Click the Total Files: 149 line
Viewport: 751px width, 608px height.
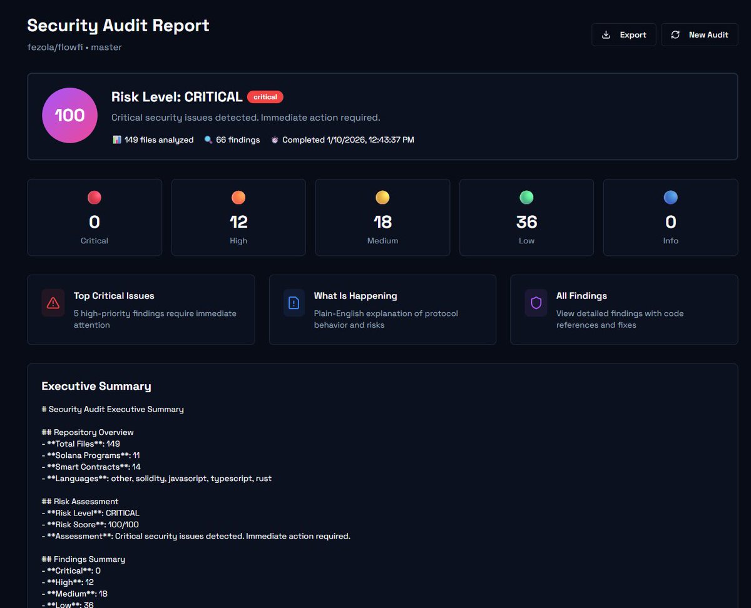point(81,443)
